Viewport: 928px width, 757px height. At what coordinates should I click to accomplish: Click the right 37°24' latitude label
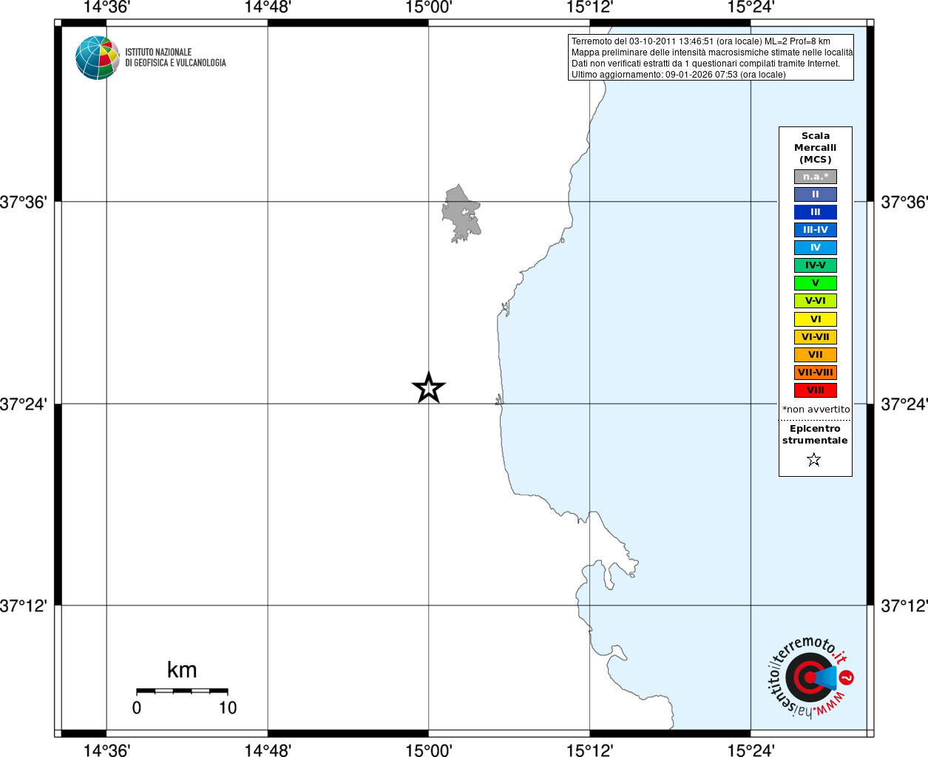(x=904, y=404)
